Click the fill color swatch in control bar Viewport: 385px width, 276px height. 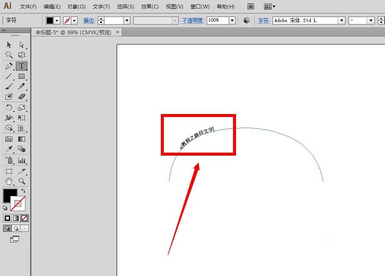click(x=50, y=21)
